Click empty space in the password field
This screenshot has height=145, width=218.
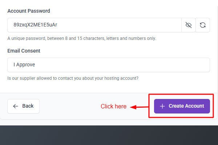(x=120, y=25)
